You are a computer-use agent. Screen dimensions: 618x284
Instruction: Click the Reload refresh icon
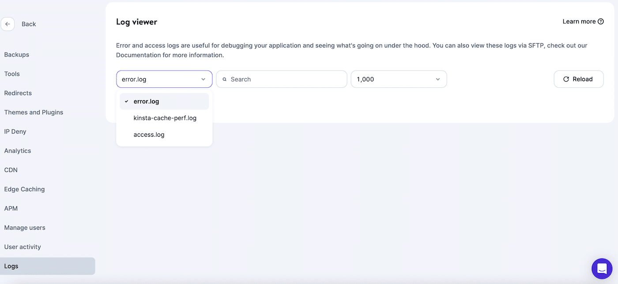pos(566,79)
